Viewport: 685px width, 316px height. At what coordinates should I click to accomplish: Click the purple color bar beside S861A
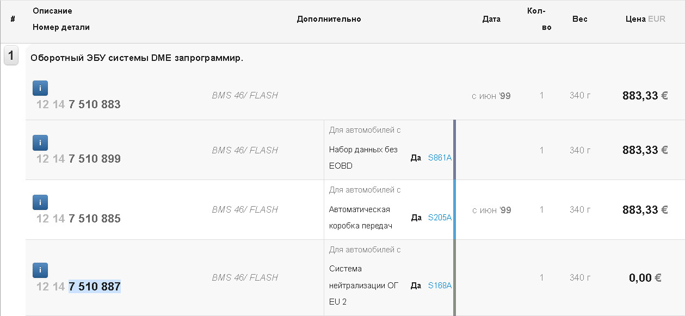point(454,150)
